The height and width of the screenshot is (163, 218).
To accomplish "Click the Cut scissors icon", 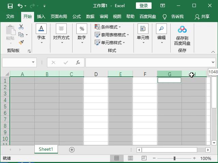I will (21, 27).
